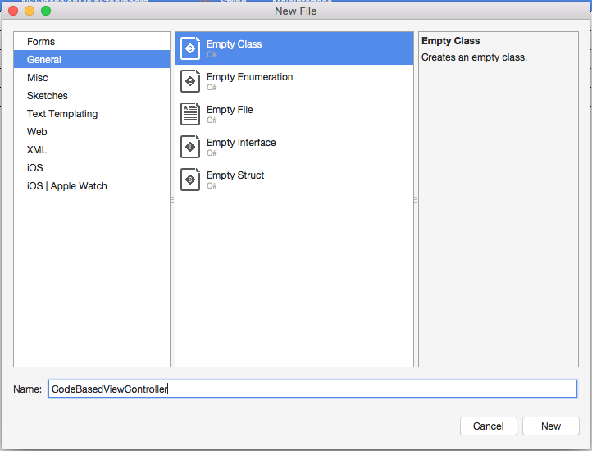
Task: Select the iOS | Apple Watch category
Action: pos(92,186)
